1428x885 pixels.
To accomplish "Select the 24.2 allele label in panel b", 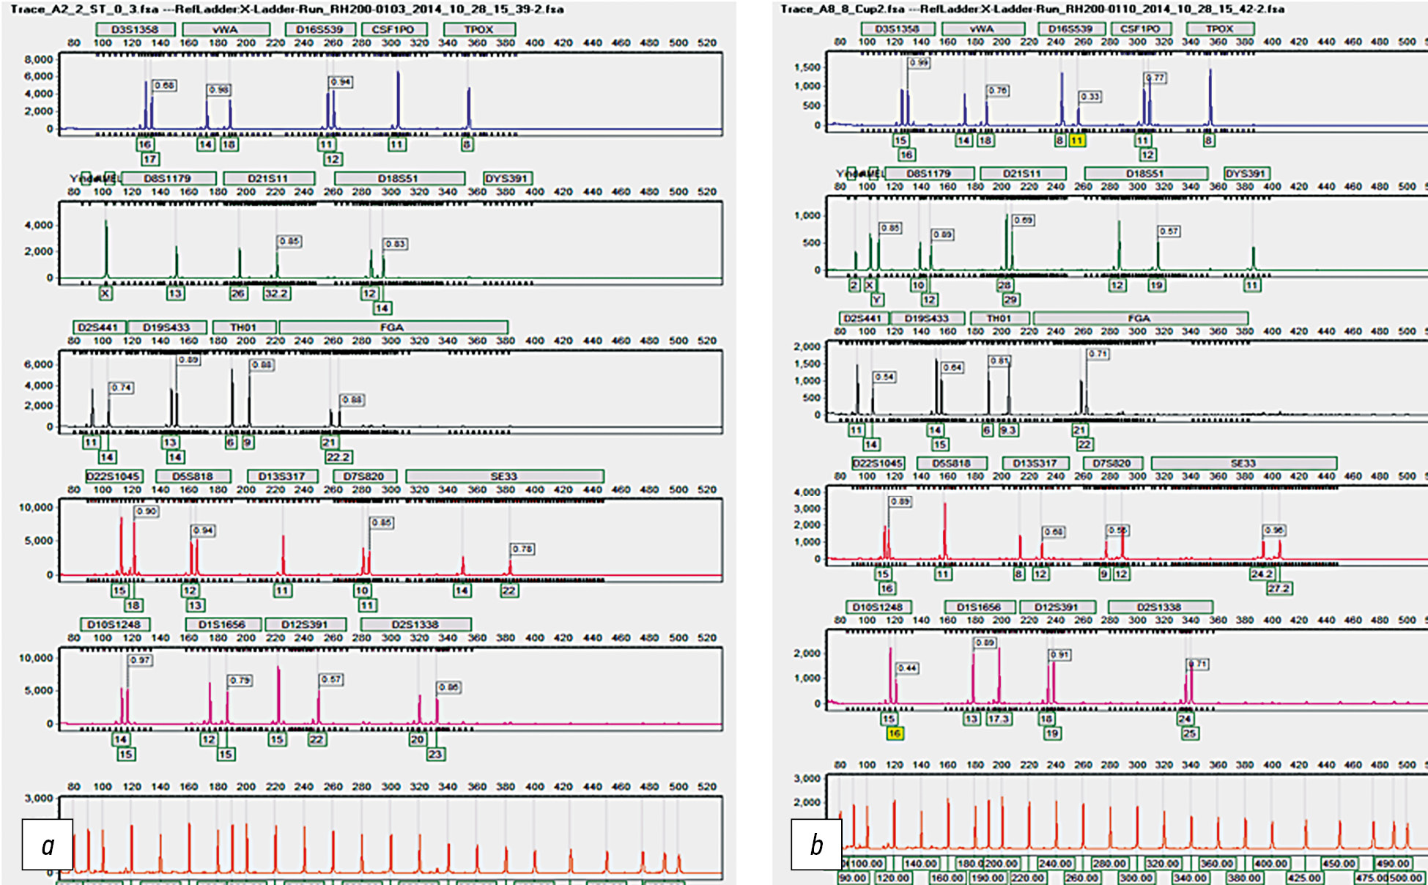I will 1262,574.
